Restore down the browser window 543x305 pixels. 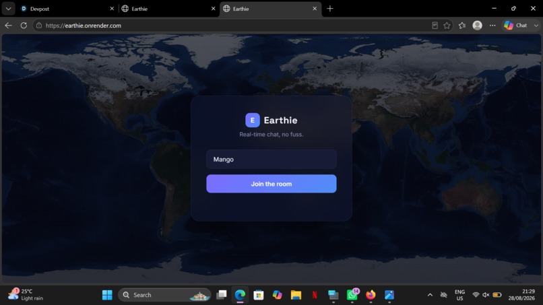[x=513, y=8]
